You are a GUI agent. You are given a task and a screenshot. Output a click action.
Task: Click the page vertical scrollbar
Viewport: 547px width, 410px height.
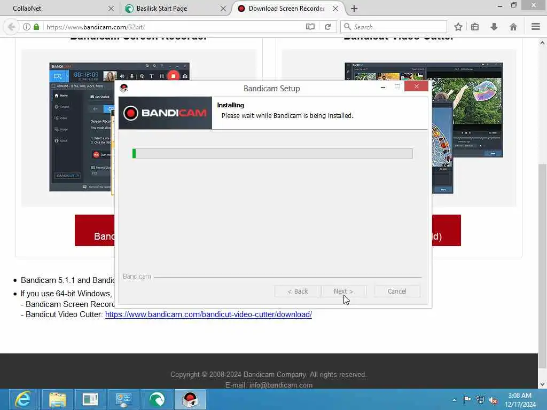click(x=542, y=265)
